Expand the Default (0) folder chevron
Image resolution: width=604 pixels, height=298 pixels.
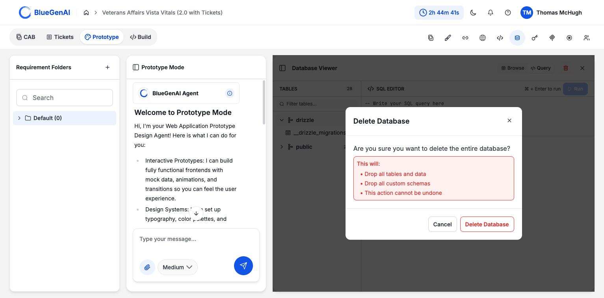(19, 118)
